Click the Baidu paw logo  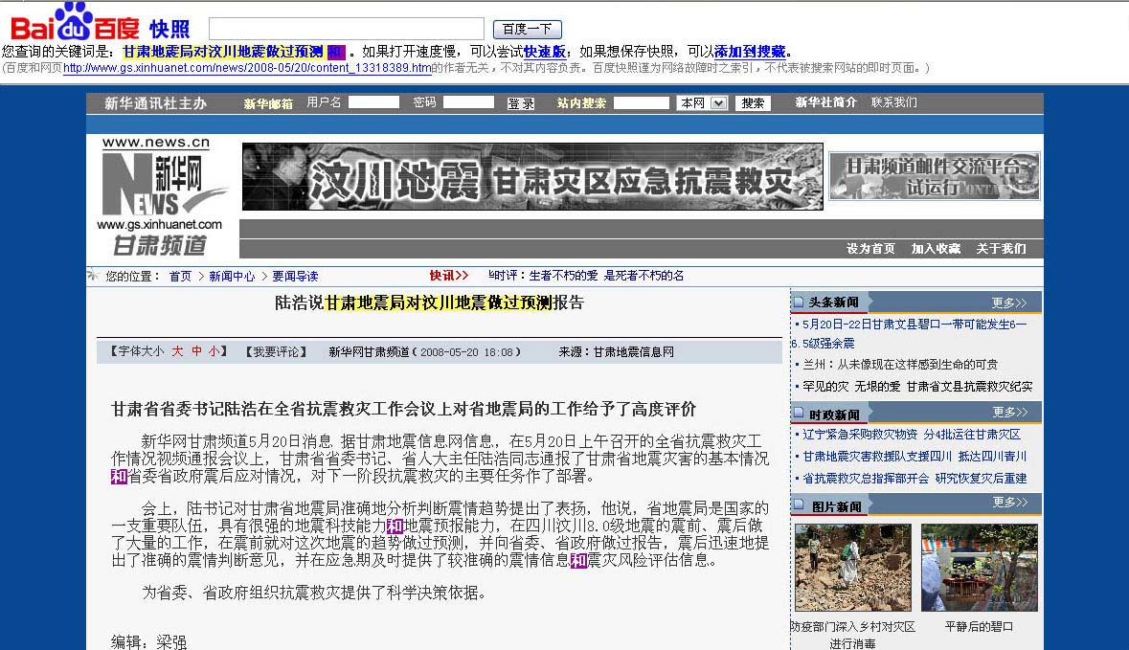(x=75, y=21)
